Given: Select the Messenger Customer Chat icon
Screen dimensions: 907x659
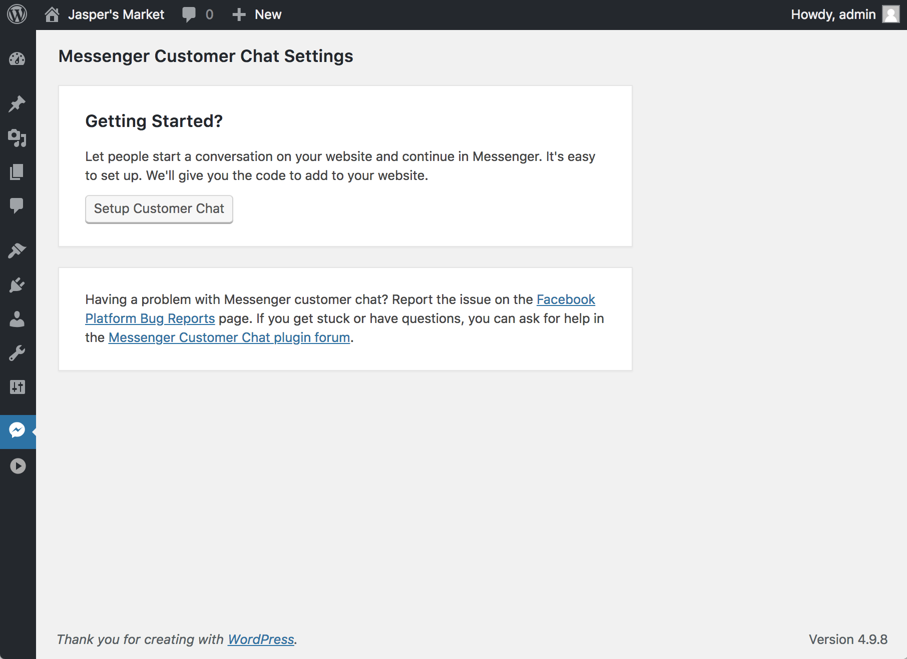Looking at the screenshot, I should 17,430.
